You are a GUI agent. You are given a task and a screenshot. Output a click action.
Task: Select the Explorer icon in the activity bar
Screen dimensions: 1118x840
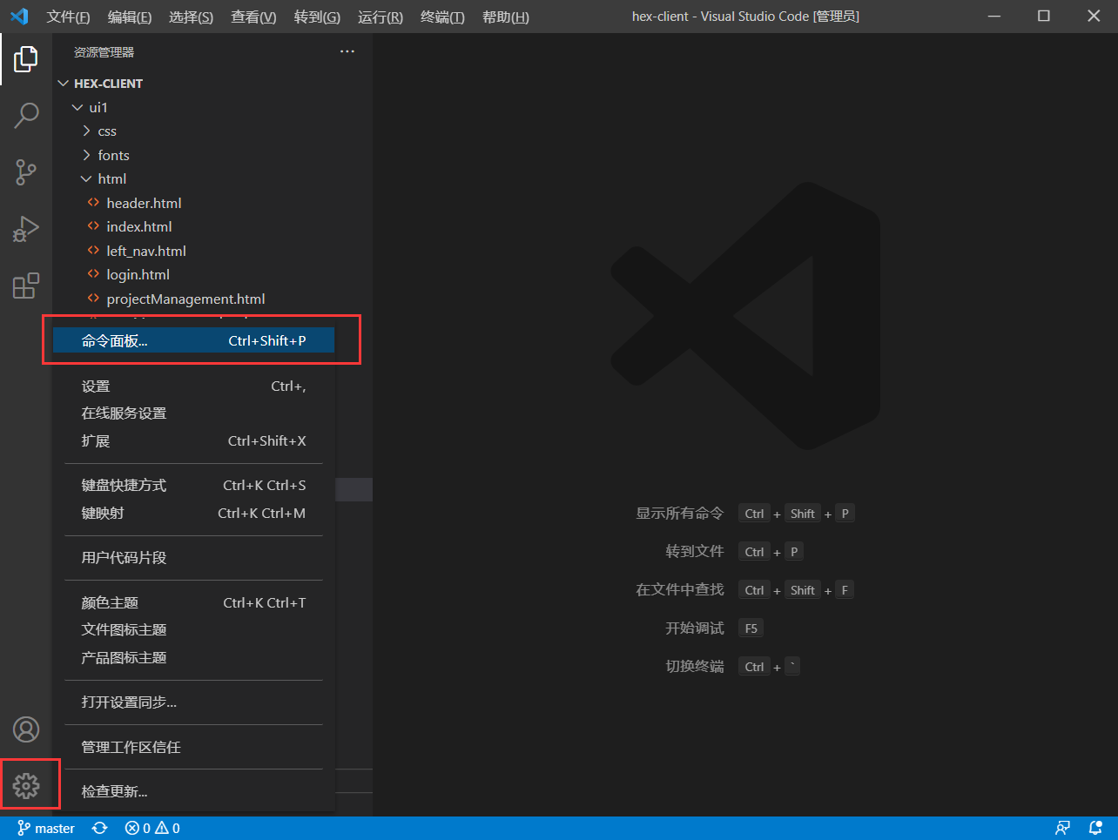coord(26,58)
